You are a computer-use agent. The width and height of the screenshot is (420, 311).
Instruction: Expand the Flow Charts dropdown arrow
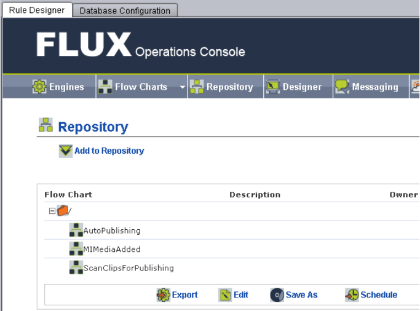tap(183, 87)
